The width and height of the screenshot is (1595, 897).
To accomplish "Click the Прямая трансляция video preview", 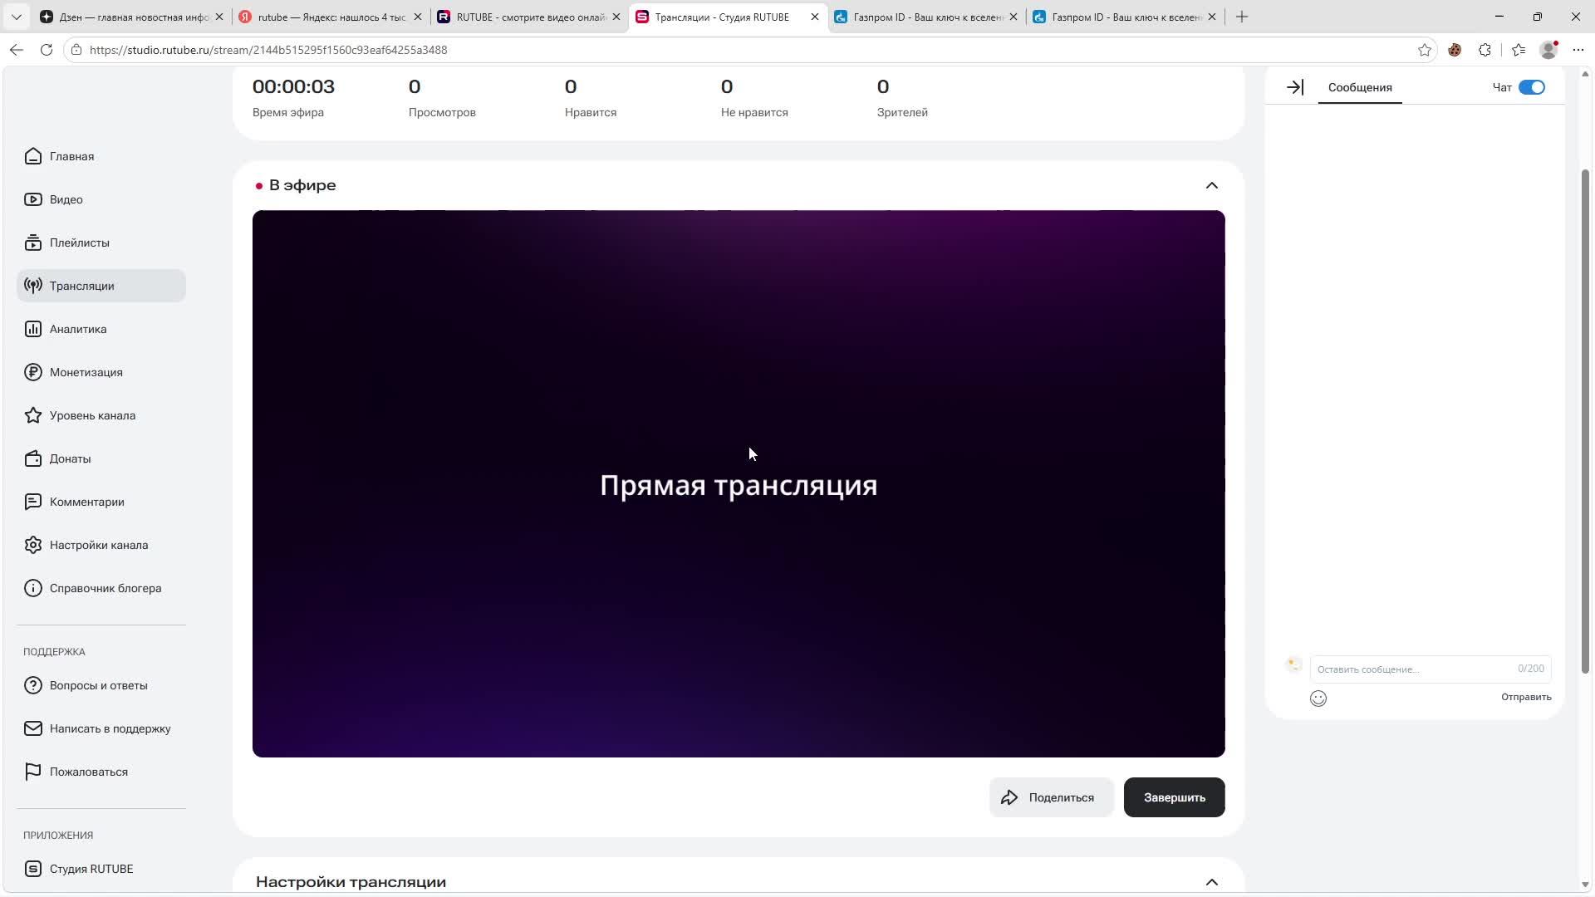I will 739,483.
